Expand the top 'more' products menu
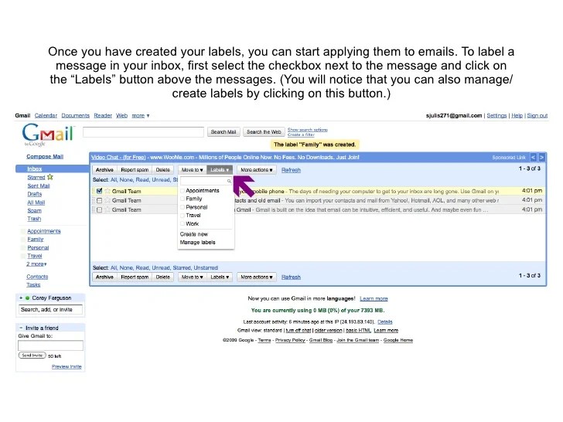The image size is (563, 422). [x=141, y=116]
